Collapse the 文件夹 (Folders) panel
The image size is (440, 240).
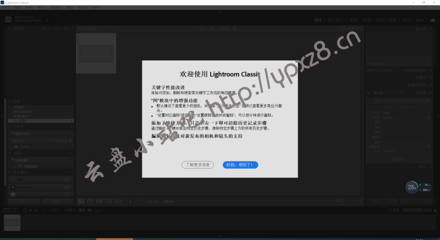tap(10, 127)
